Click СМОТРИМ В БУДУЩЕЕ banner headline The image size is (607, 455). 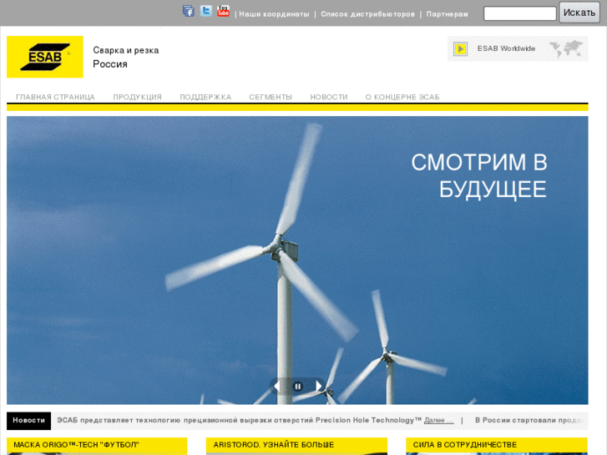point(479,176)
